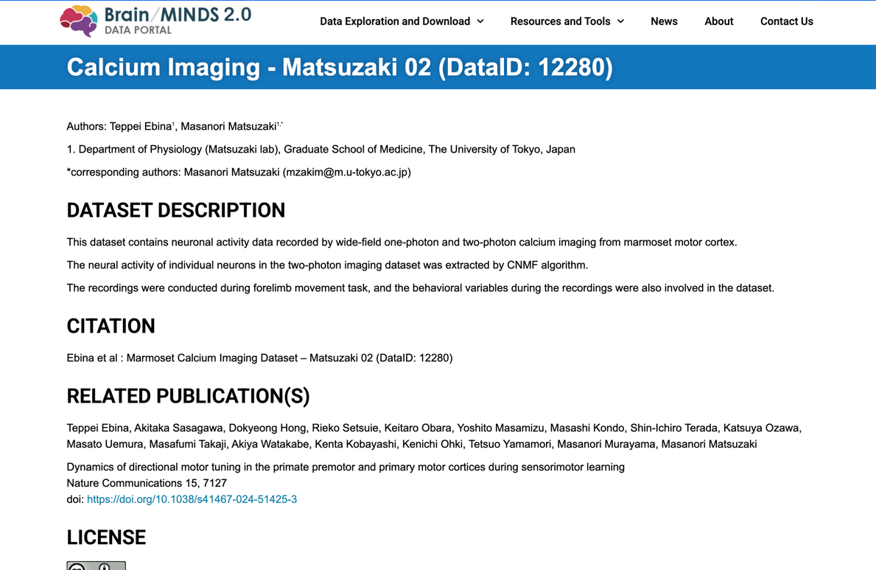This screenshot has width=876, height=570.
Task: Click the Dynamics of directional motor tuning title
Action: tap(346, 467)
